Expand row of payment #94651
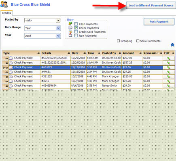The image size is (176, 161). point(6,72)
